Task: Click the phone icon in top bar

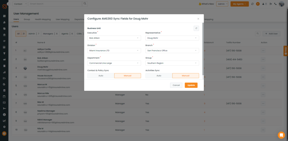Action: pos(275,4)
